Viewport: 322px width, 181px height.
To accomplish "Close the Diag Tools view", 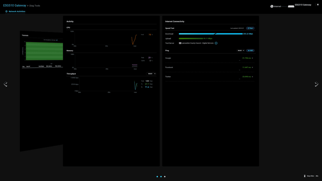I will coord(318,5).
